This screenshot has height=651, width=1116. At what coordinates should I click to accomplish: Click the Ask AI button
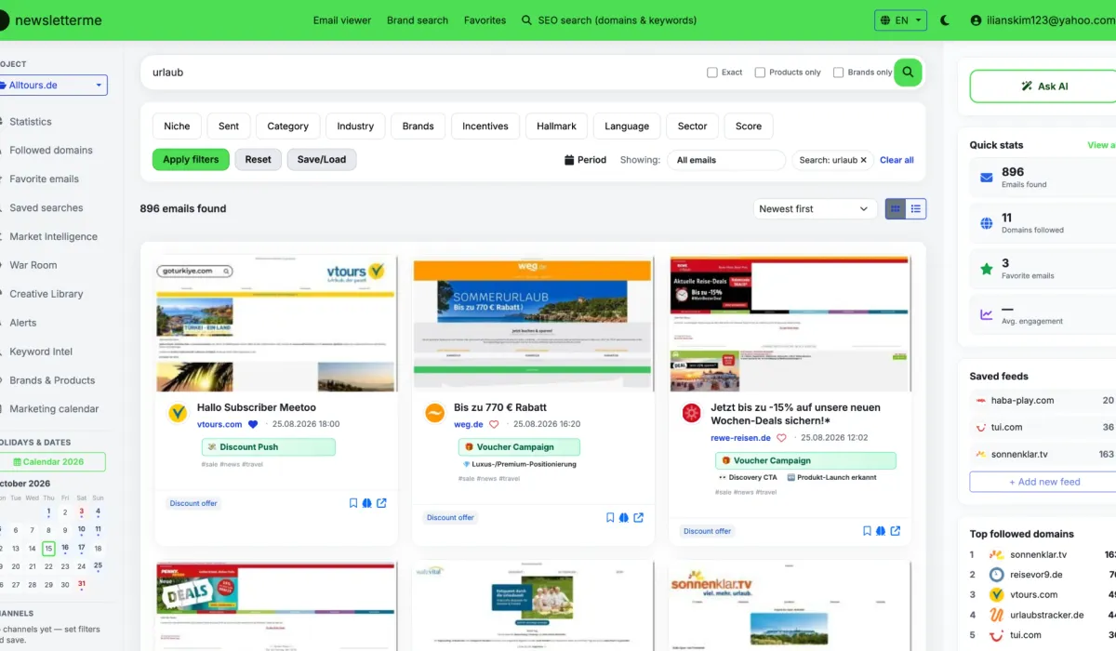1043,86
